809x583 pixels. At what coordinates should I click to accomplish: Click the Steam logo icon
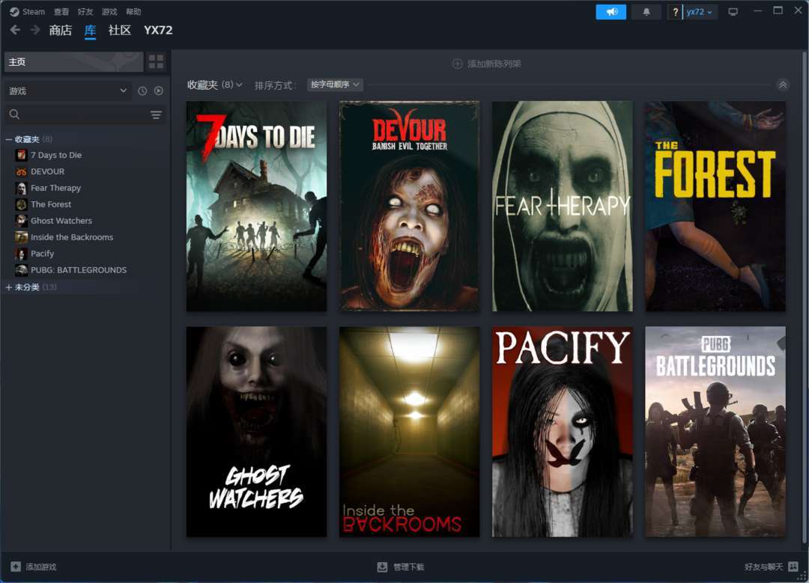pos(14,12)
